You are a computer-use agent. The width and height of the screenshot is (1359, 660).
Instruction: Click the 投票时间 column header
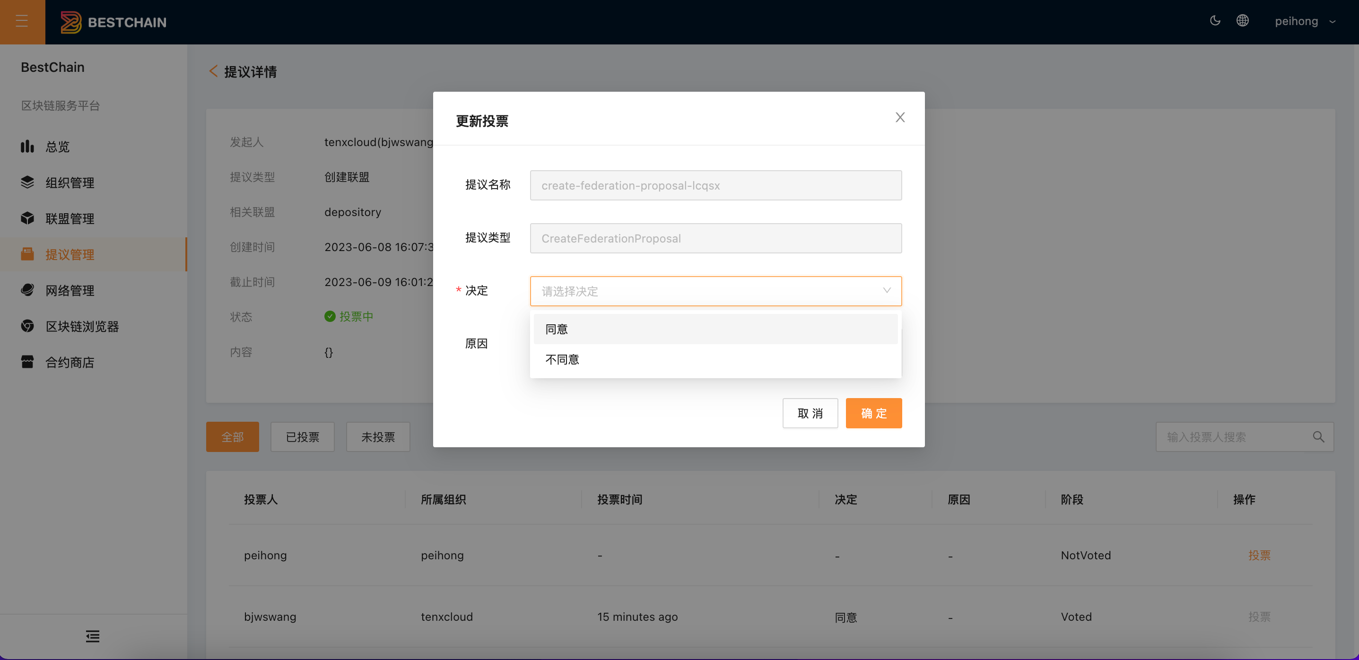(x=619, y=499)
